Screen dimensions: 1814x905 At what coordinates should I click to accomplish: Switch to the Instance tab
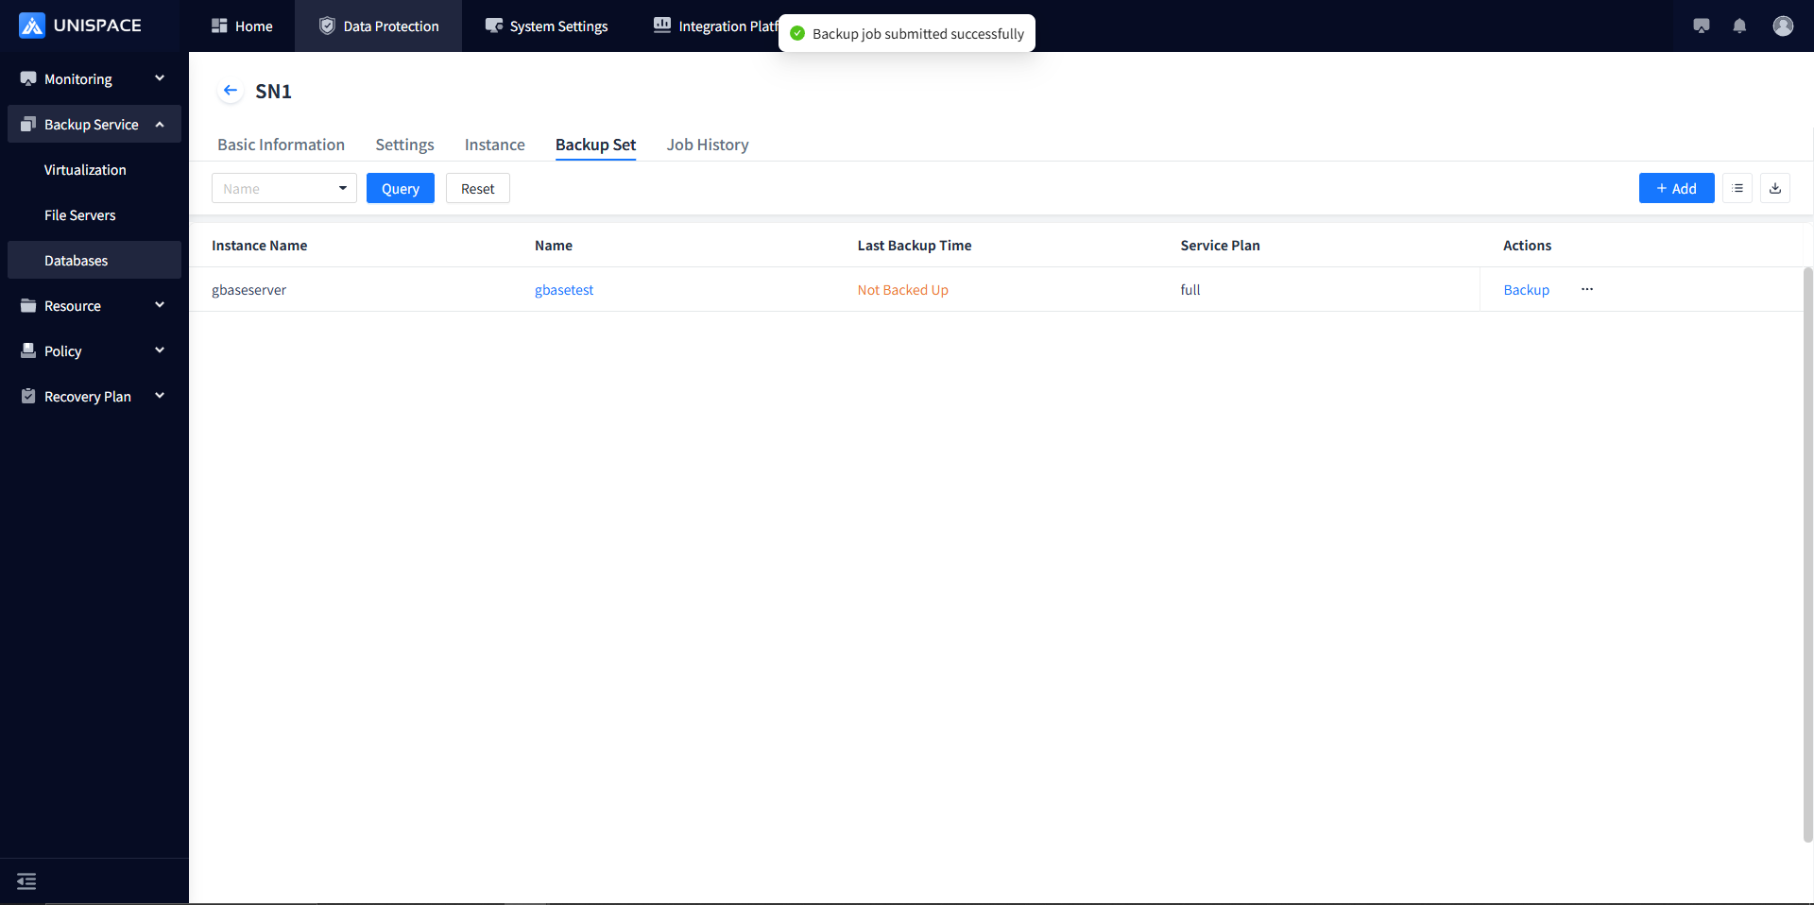(494, 145)
